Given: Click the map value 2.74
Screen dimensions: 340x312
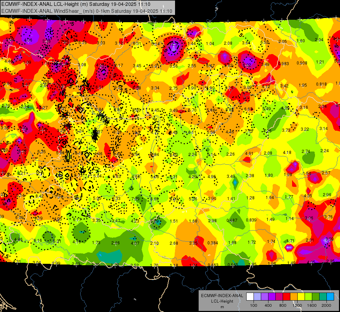Looking at the screenshot, I should 306,151.
